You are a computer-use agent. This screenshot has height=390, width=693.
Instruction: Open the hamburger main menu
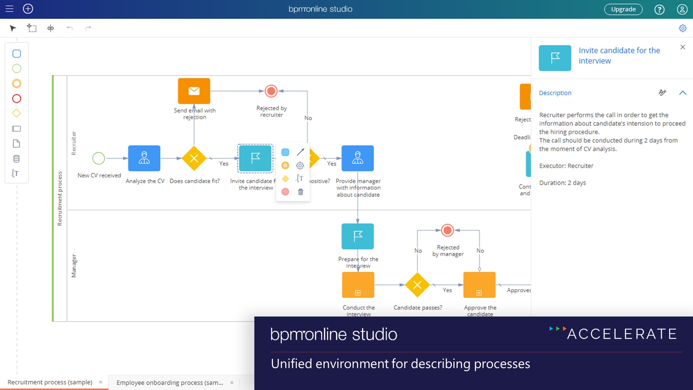[9, 9]
